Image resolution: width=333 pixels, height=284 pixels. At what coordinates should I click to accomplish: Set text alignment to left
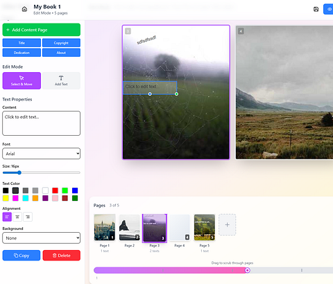point(7,217)
